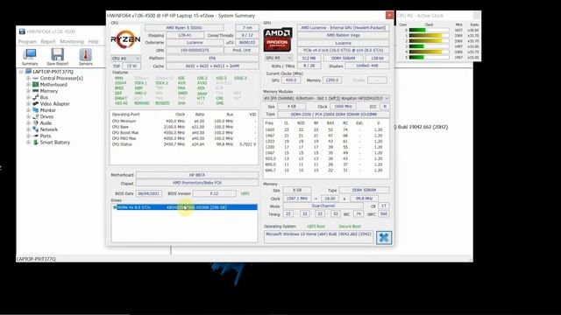Collapse the LAPTOP-P9JT377Q root node
561x315 pixels.
(x=21, y=72)
